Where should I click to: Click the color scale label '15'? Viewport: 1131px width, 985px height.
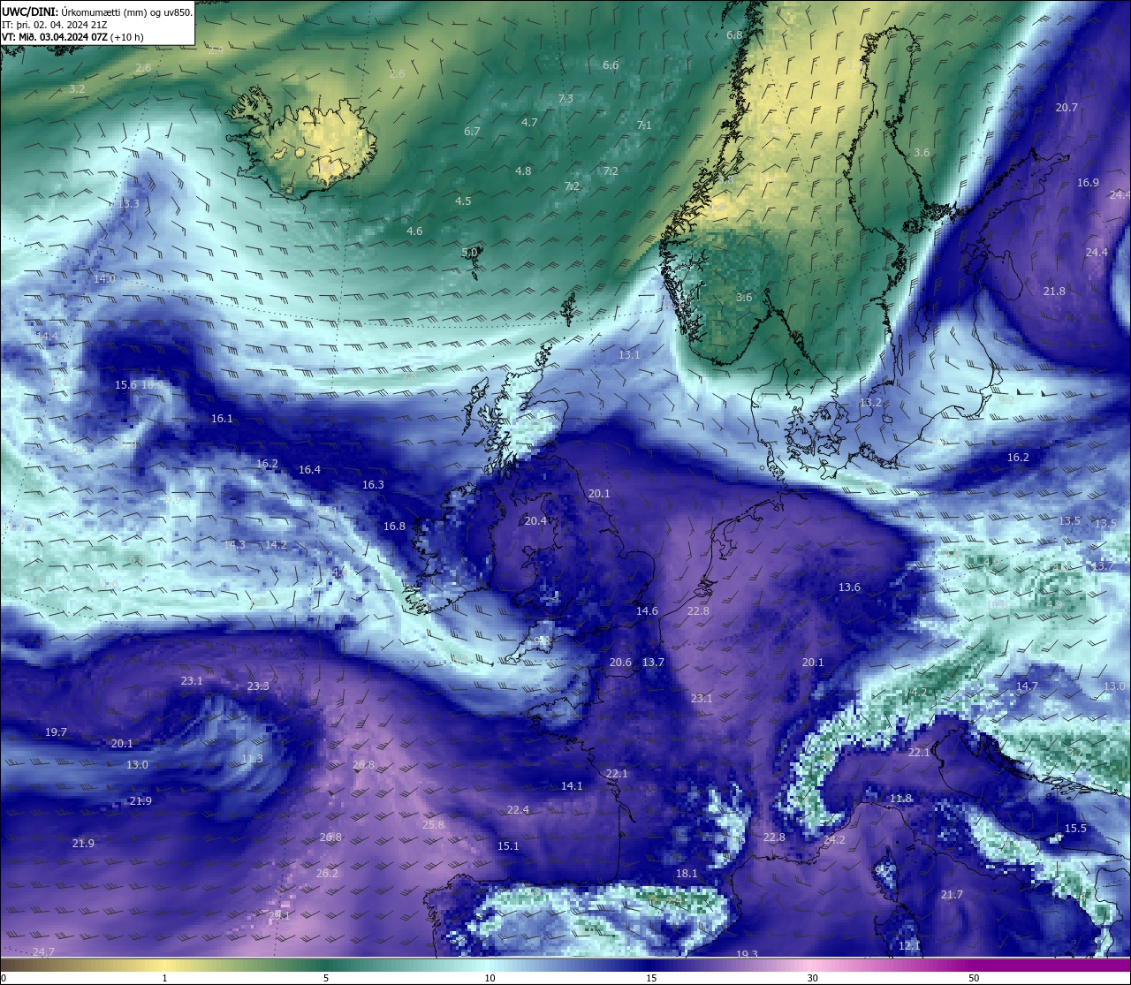[651, 978]
